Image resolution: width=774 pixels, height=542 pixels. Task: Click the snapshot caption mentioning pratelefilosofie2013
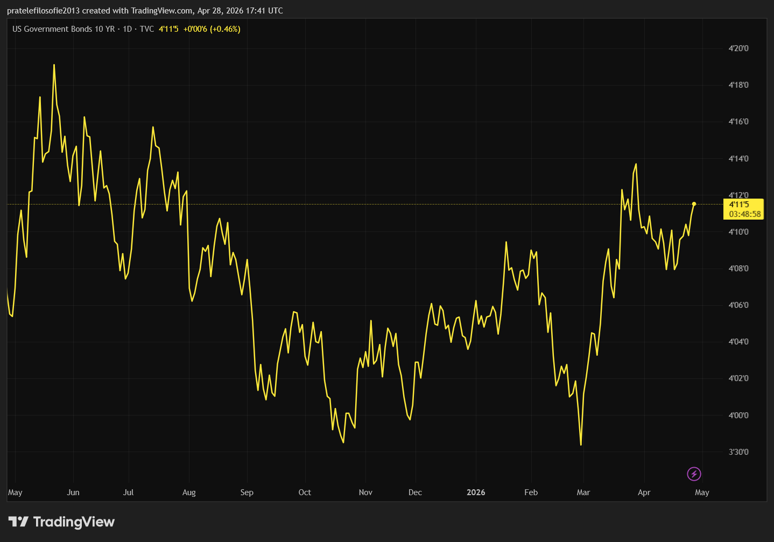pyautogui.click(x=145, y=11)
